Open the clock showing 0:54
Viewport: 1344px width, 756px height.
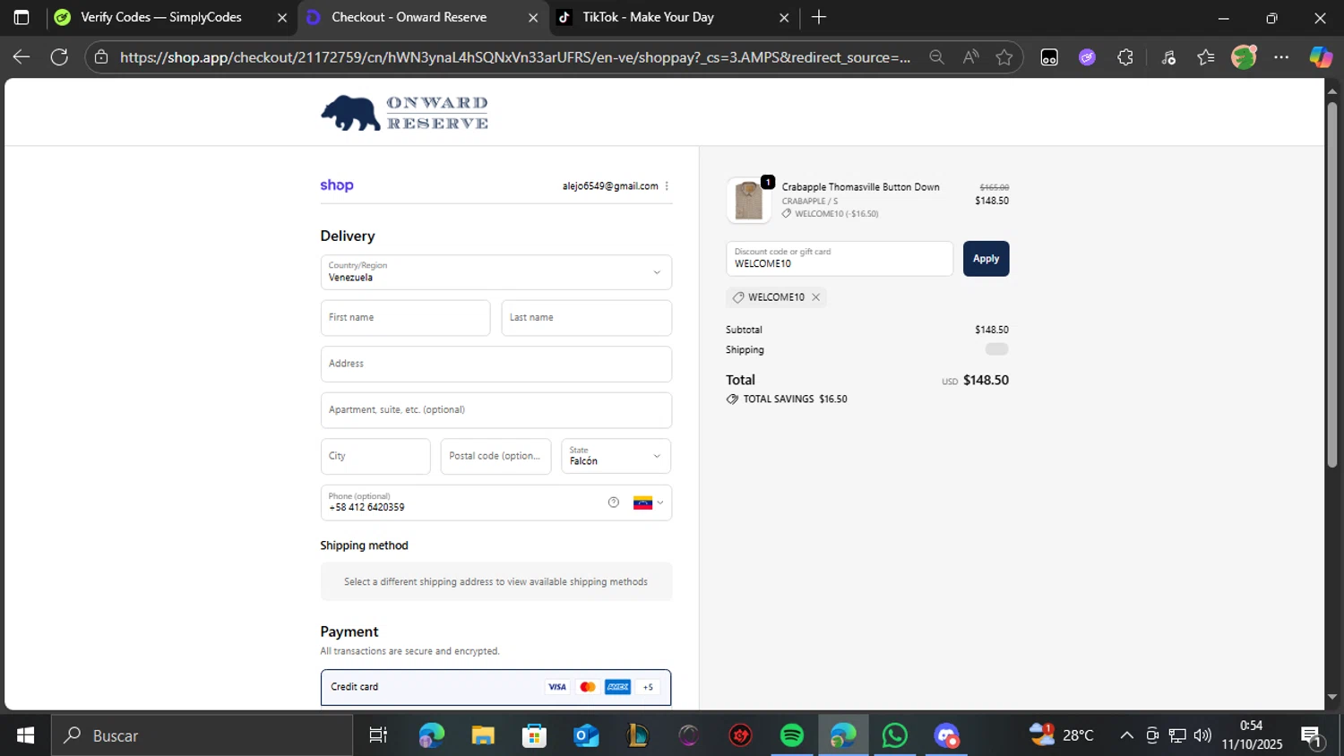click(1252, 735)
